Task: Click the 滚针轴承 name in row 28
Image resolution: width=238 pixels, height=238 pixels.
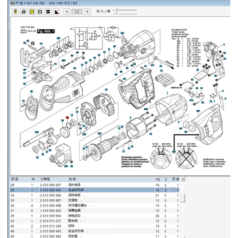Action: 74,185
